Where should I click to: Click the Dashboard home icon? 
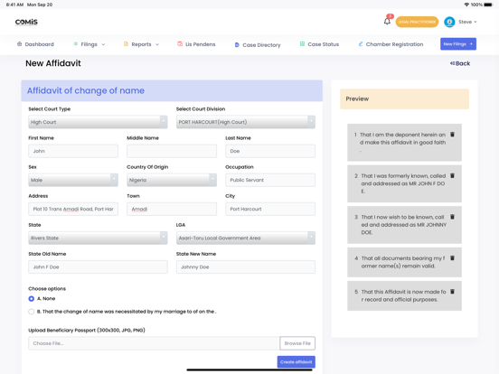[19, 44]
